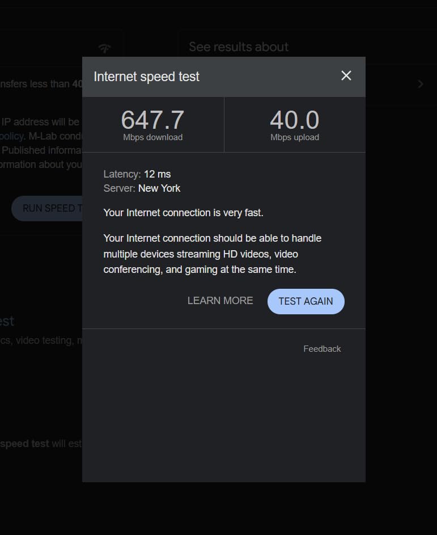
Task: Click "Your Internet connection is very fast" text
Action: [183, 213]
